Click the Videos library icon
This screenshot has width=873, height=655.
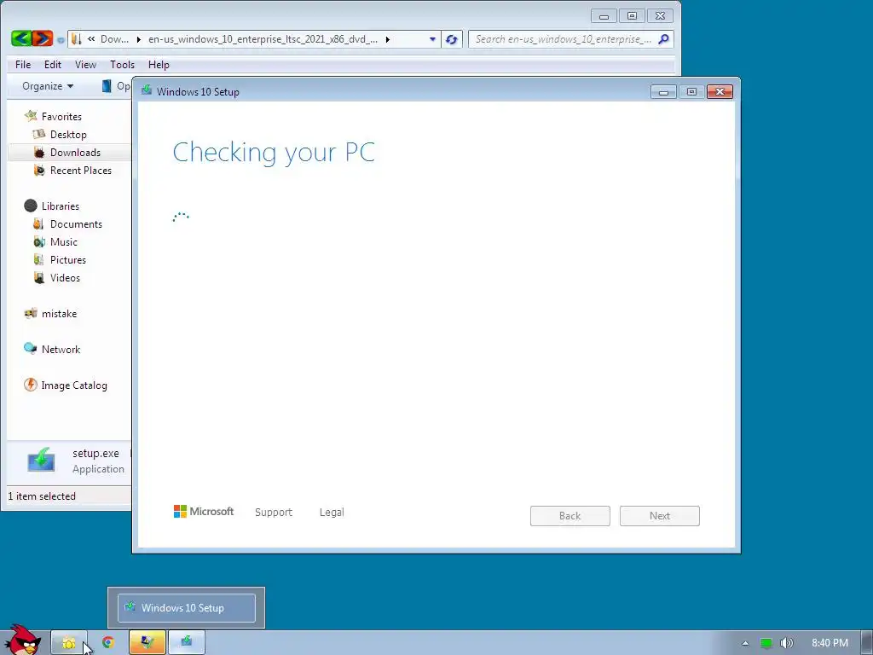(39, 277)
